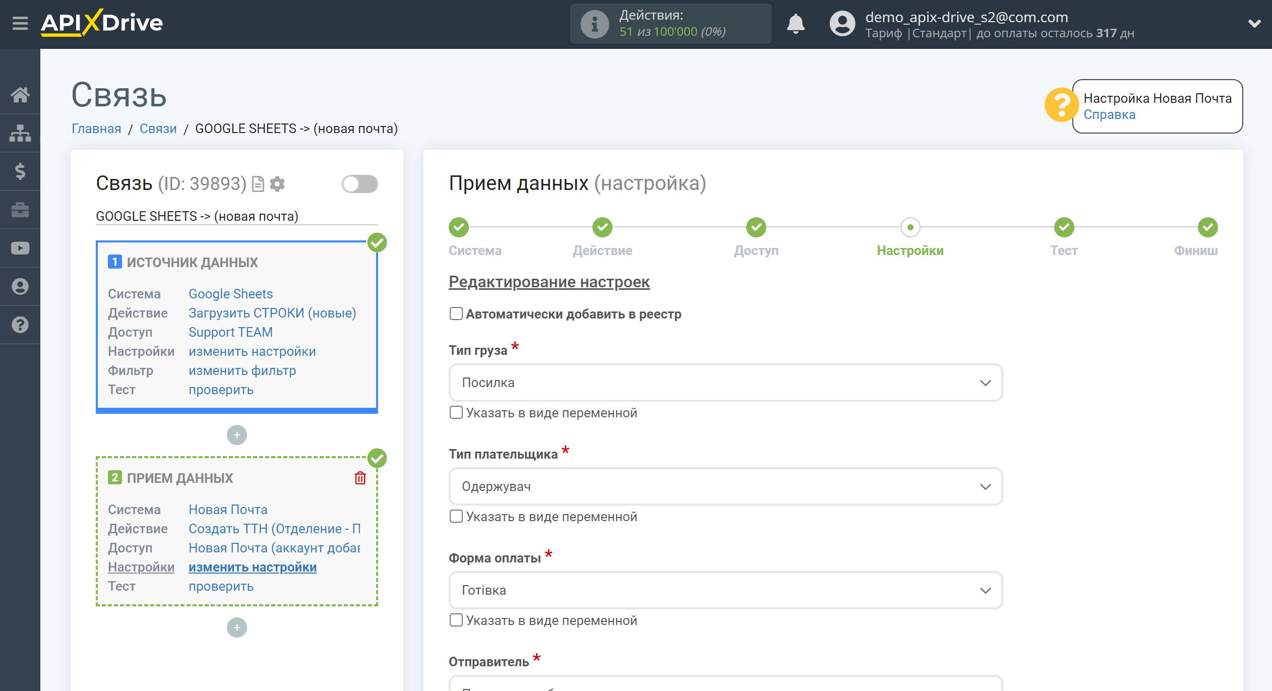This screenshot has width=1272, height=691.
Task: Go to Система step label
Action: pos(475,250)
